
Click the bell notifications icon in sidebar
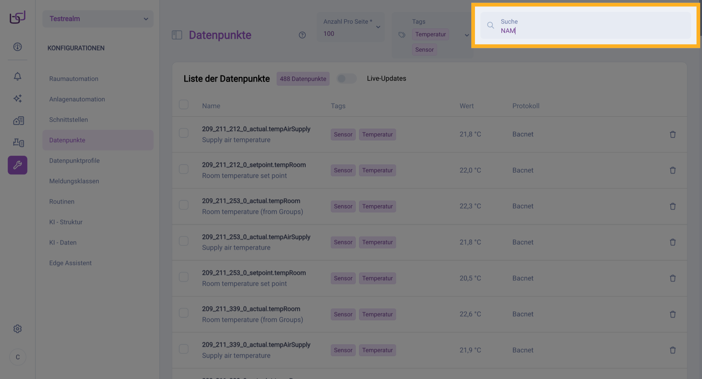[x=18, y=76]
